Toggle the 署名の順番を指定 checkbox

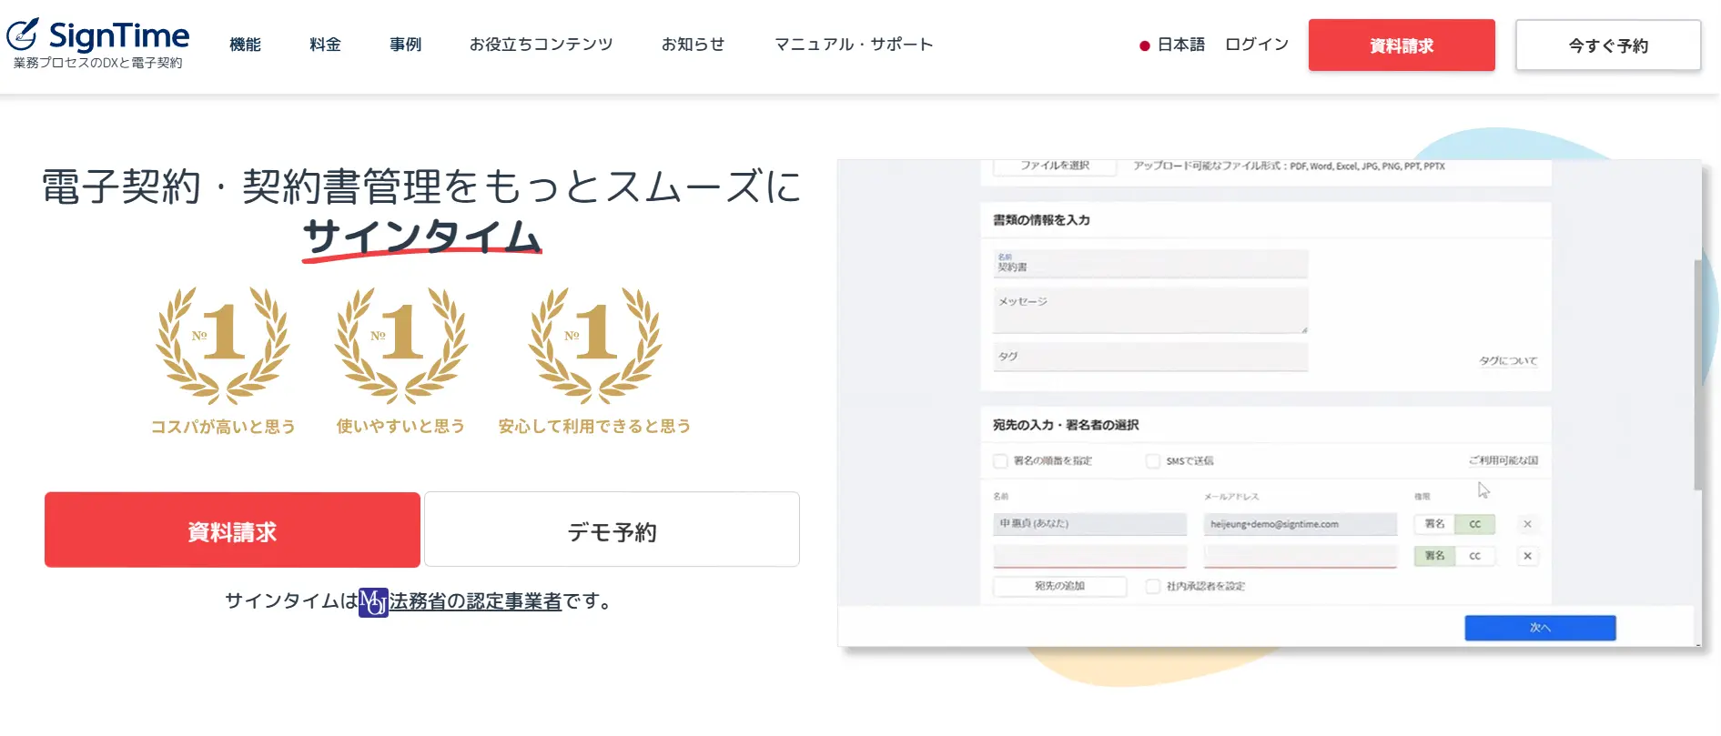pyautogui.click(x=1000, y=461)
